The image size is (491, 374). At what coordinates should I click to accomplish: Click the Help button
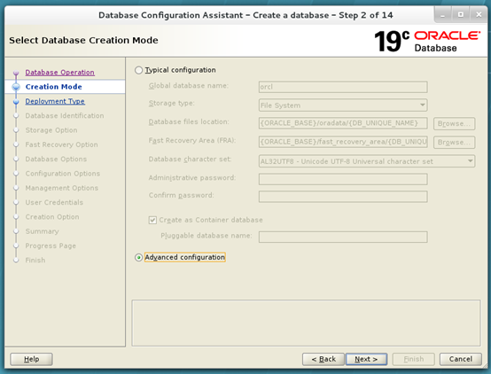[31, 359]
